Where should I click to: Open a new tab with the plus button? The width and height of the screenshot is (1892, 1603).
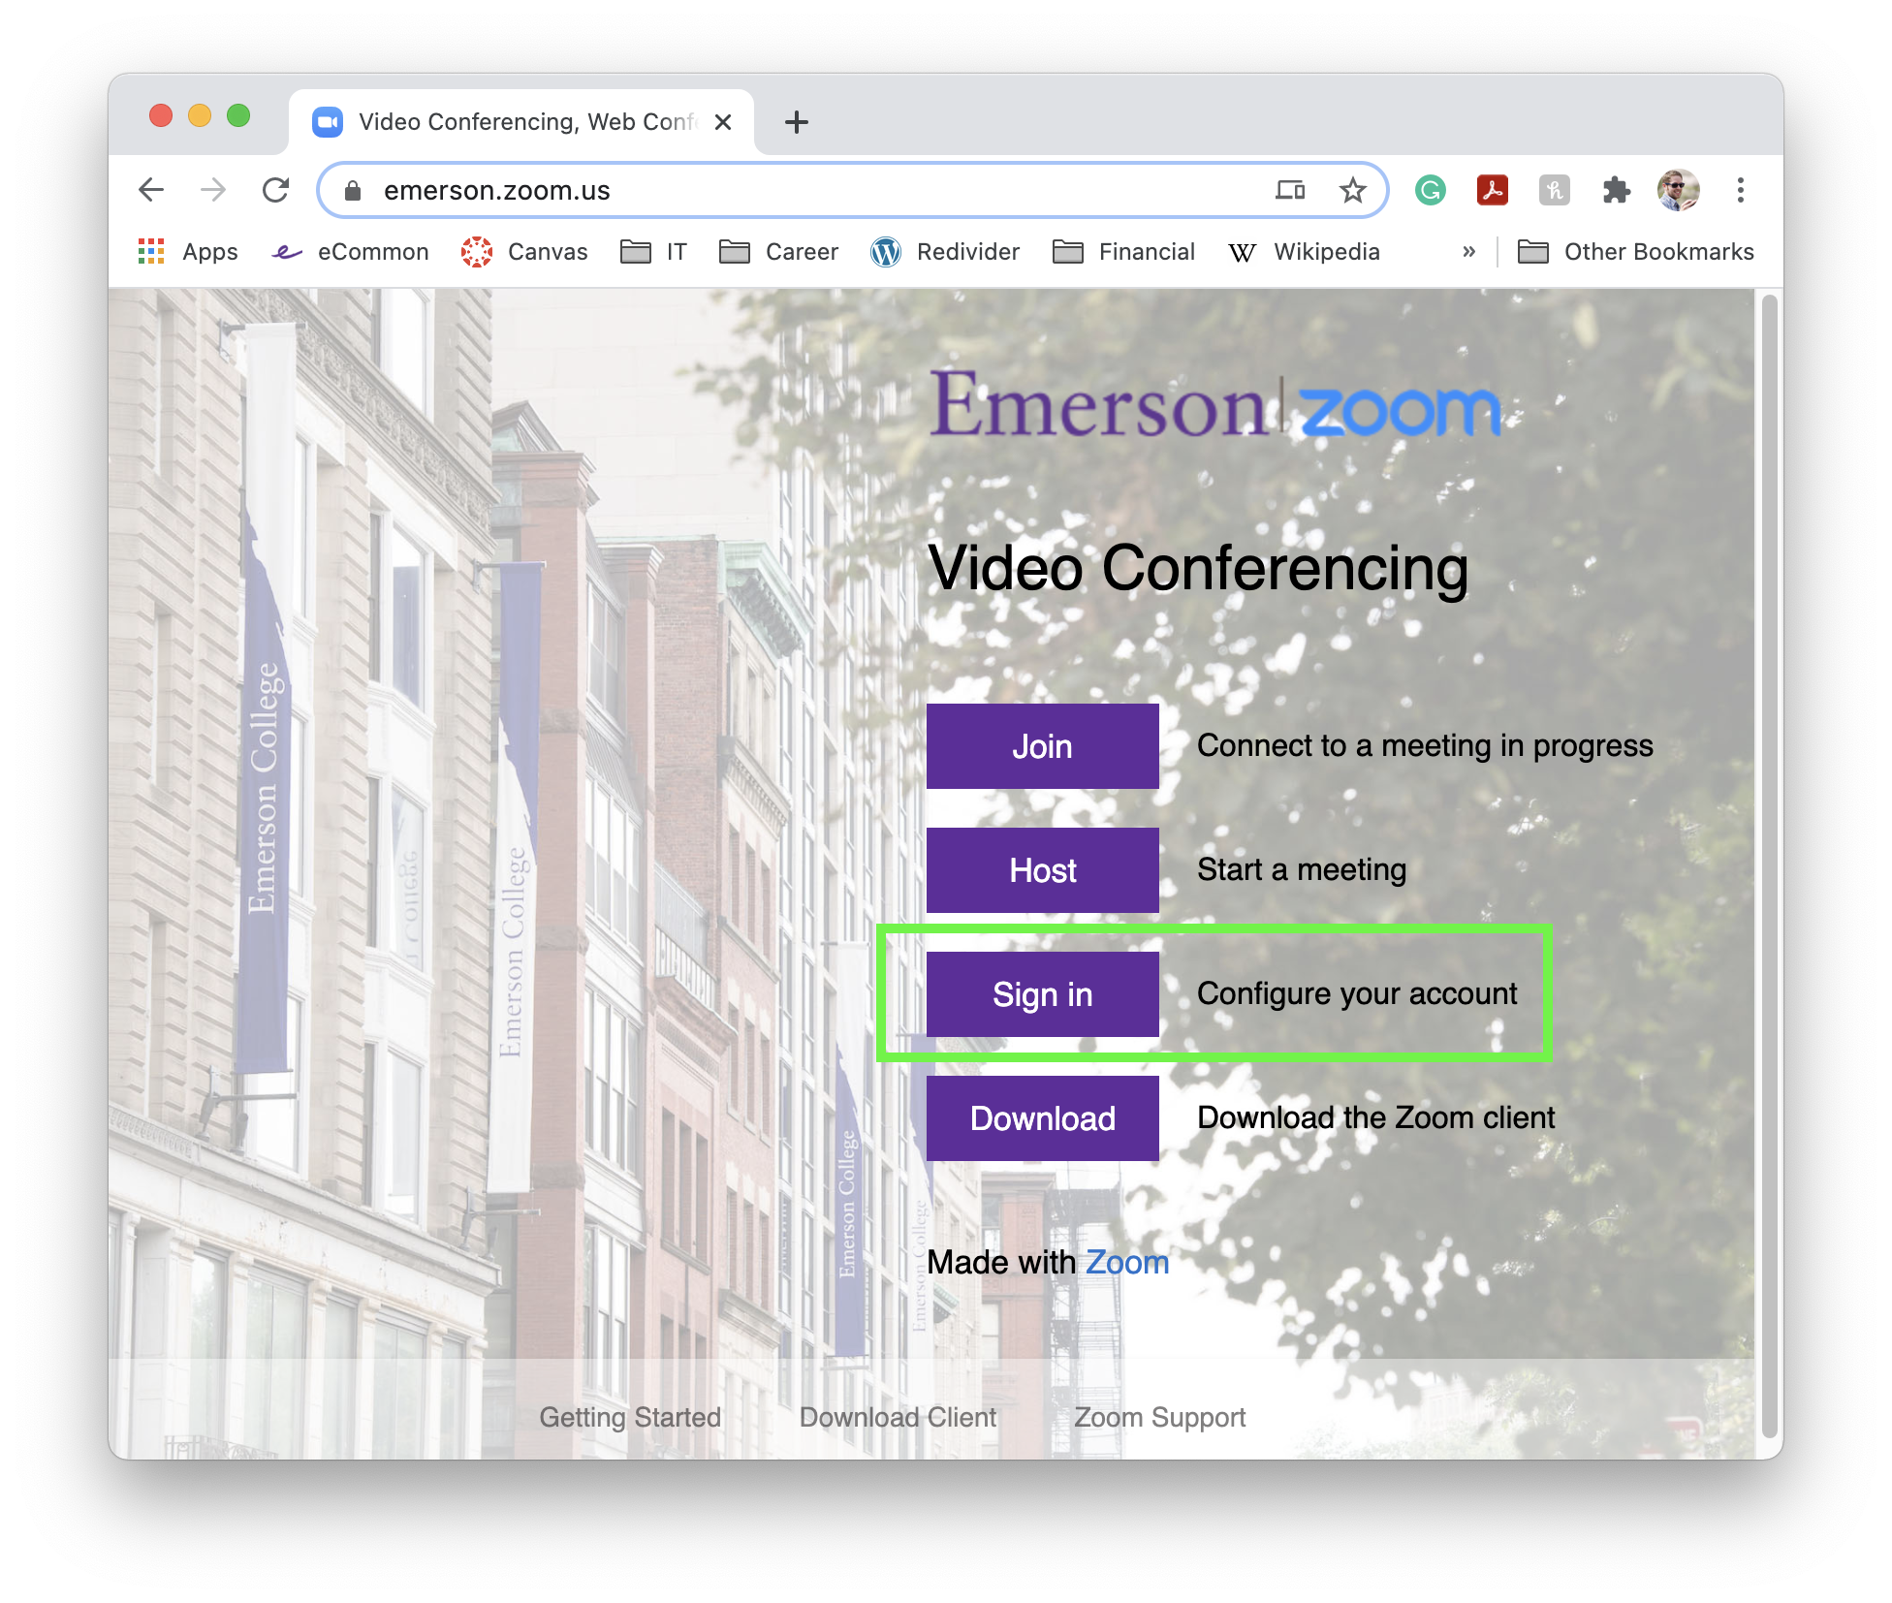point(797,122)
